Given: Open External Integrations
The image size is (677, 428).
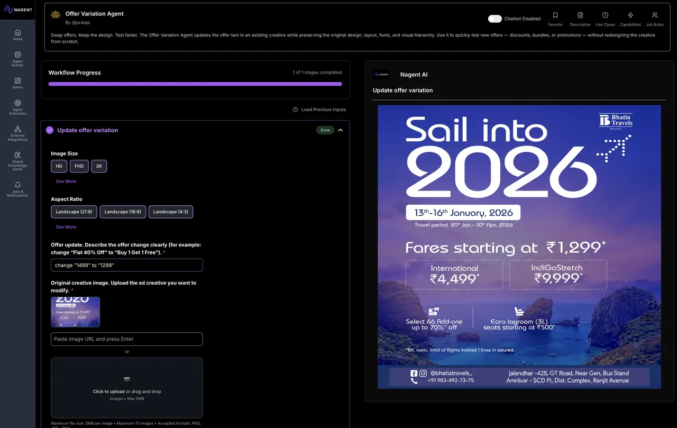Looking at the screenshot, I should point(17,133).
